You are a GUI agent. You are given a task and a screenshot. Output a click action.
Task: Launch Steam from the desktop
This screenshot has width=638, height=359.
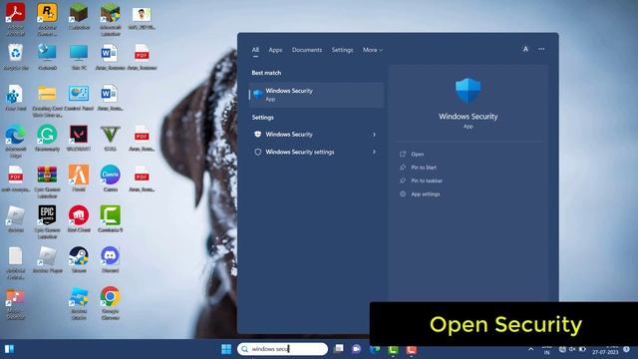pyautogui.click(x=79, y=259)
